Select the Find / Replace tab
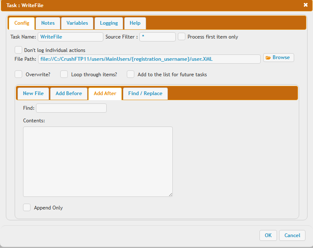 (x=145, y=93)
